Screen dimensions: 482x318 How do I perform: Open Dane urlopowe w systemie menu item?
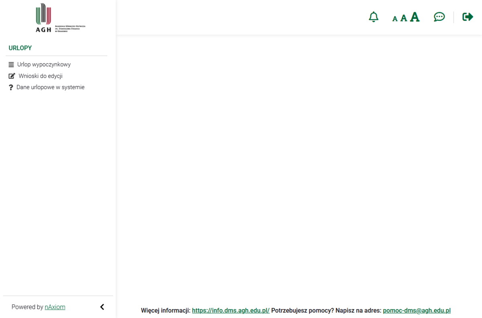(x=50, y=87)
